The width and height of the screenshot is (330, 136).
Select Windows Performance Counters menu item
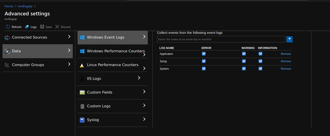(x=116, y=51)
